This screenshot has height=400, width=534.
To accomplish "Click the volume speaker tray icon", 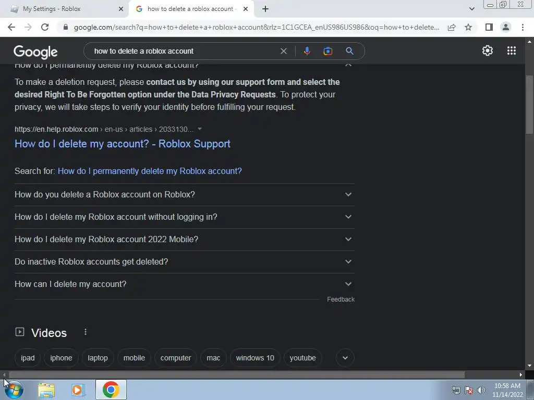I will pyautogui.click(x=481, y=390).
